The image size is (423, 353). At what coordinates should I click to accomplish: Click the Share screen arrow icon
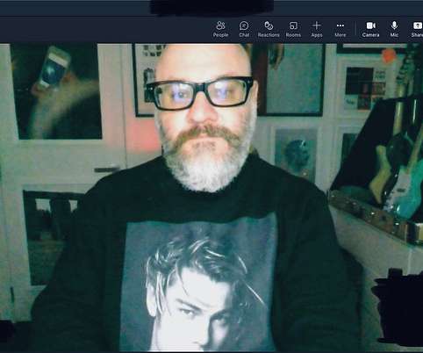(x=418, y=25)
